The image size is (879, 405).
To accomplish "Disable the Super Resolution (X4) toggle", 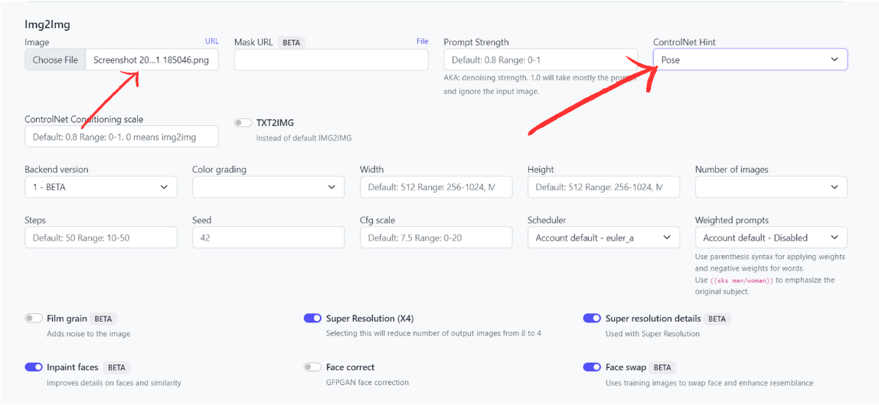I will click(x=312, y=319).
